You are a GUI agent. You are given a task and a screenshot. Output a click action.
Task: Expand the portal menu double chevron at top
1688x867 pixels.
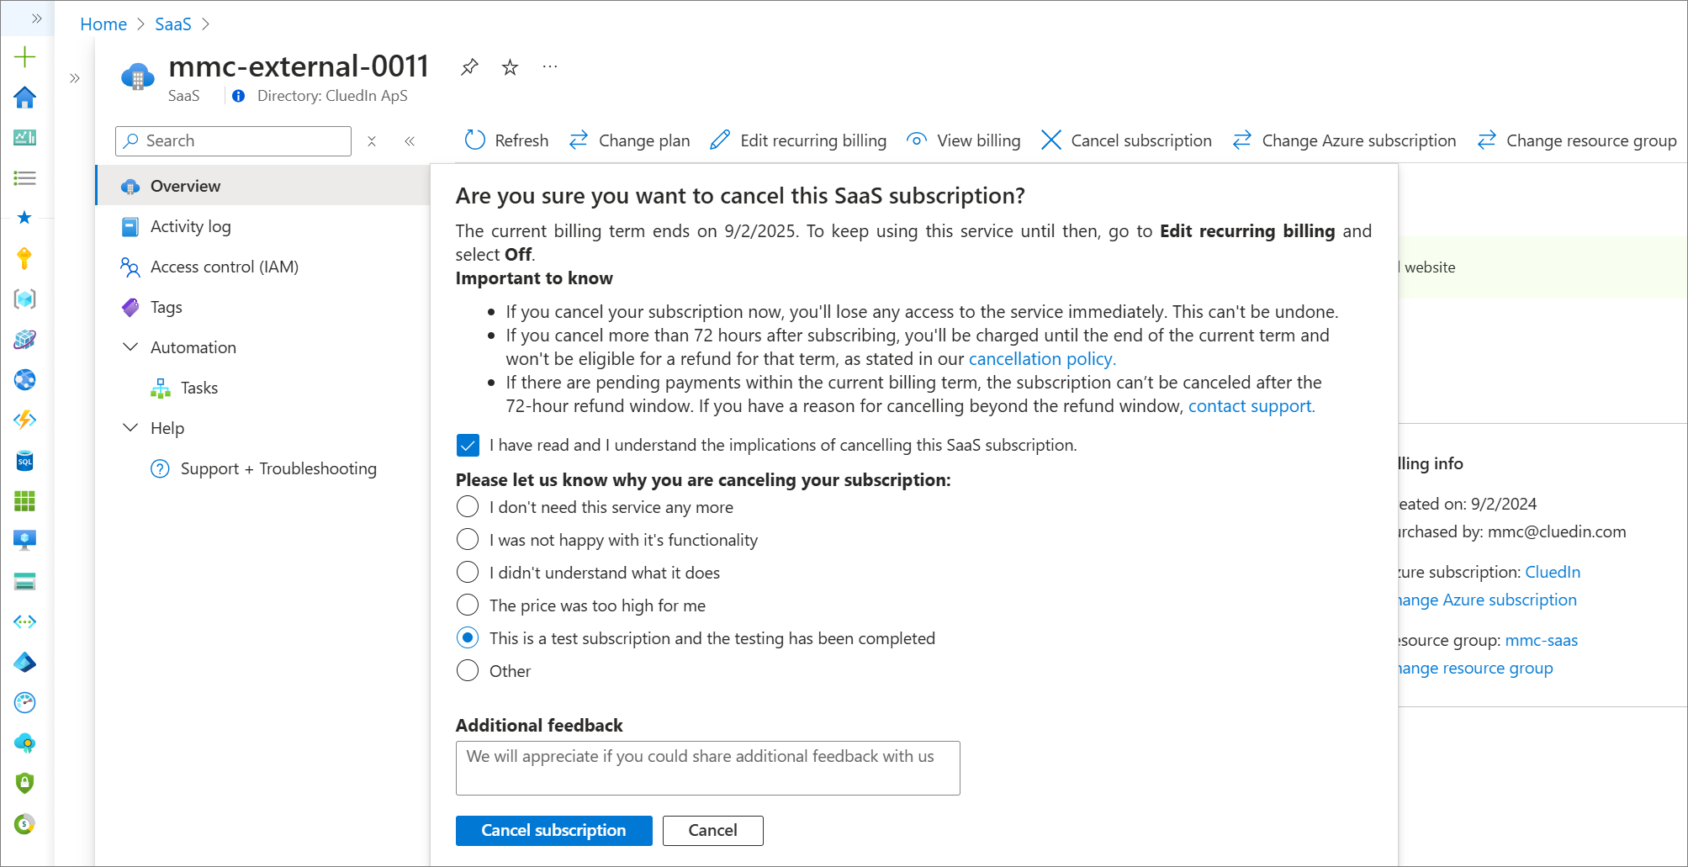coord(36,19)
